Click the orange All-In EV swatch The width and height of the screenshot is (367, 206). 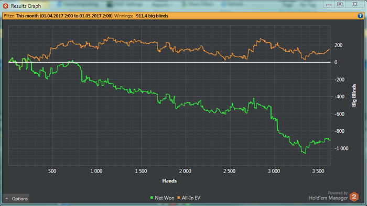point(179,198)
